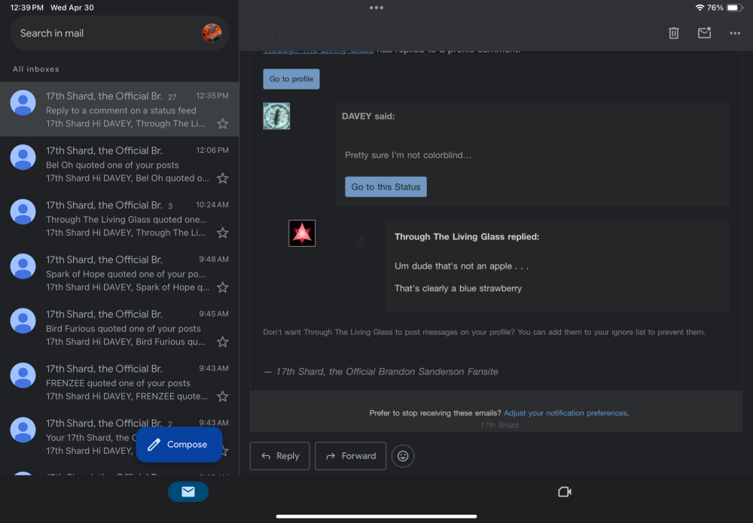Open the Bird Furious quoted email
This screenshot has height=523, width=753.
pos(120,327)
